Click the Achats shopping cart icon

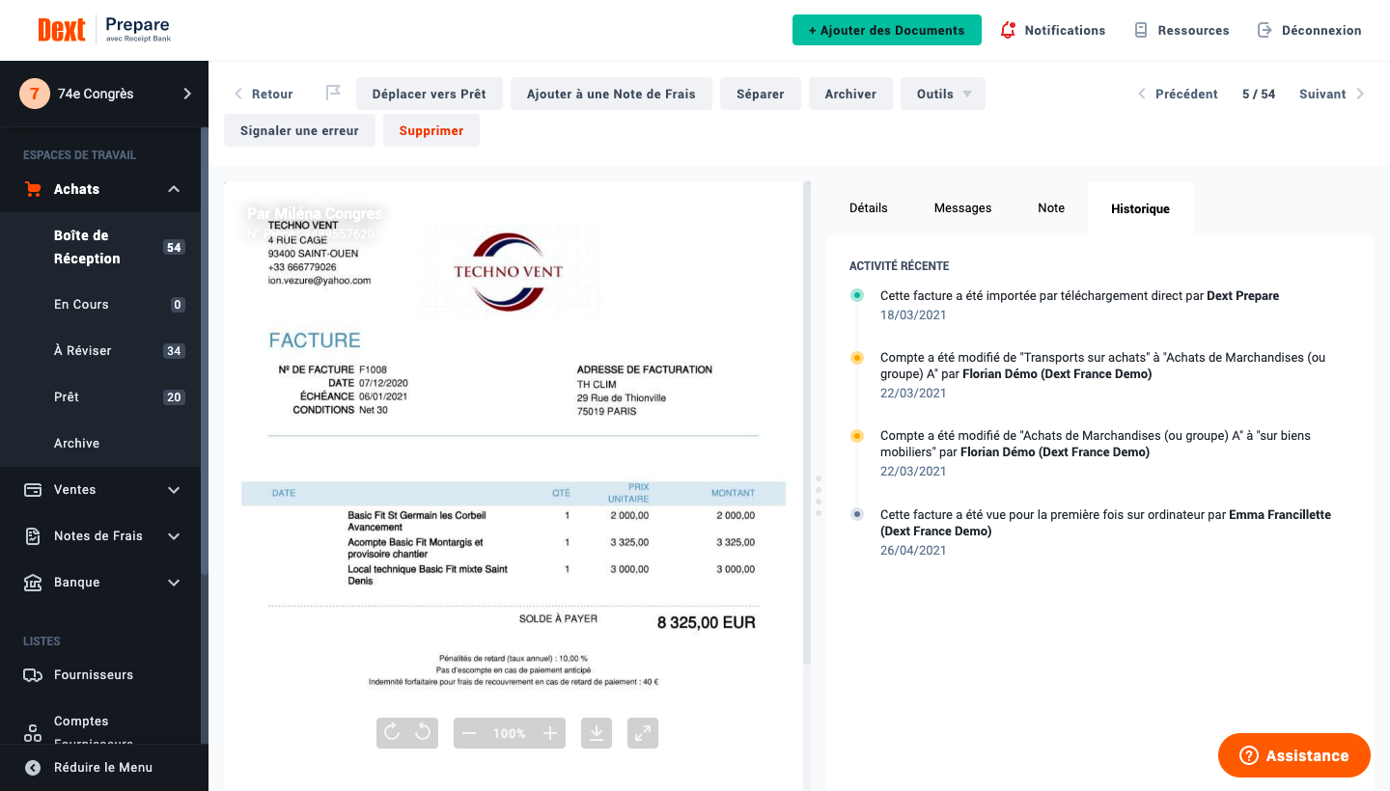point(33,189)
